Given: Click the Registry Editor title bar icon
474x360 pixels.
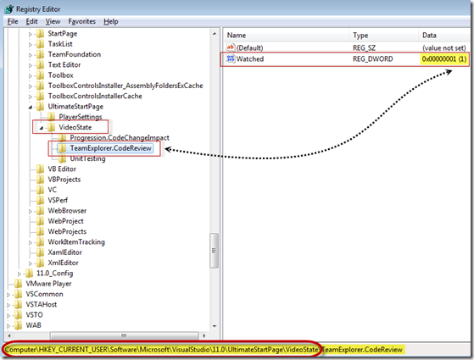Looking at the screenshot, I should point(9,8).
